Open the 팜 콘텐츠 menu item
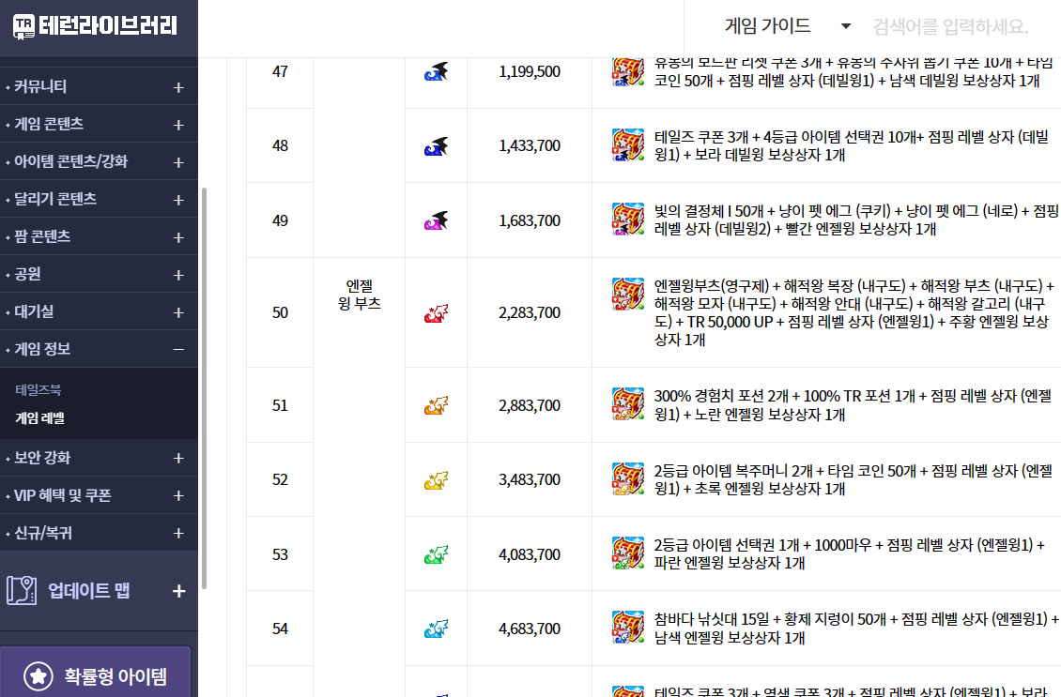1061x697 pixels. (x=42, y=236)
